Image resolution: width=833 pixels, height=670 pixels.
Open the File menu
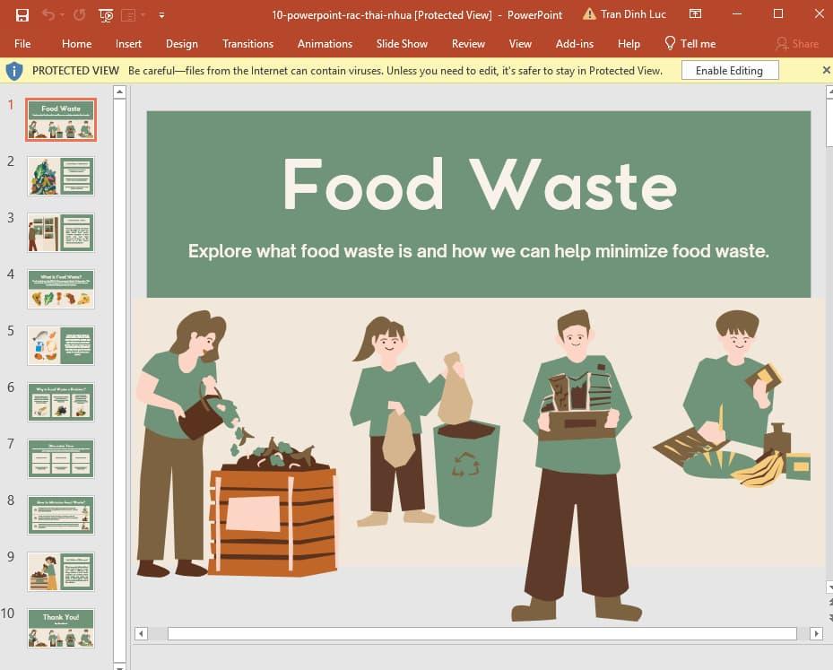[x=22, y=43]
